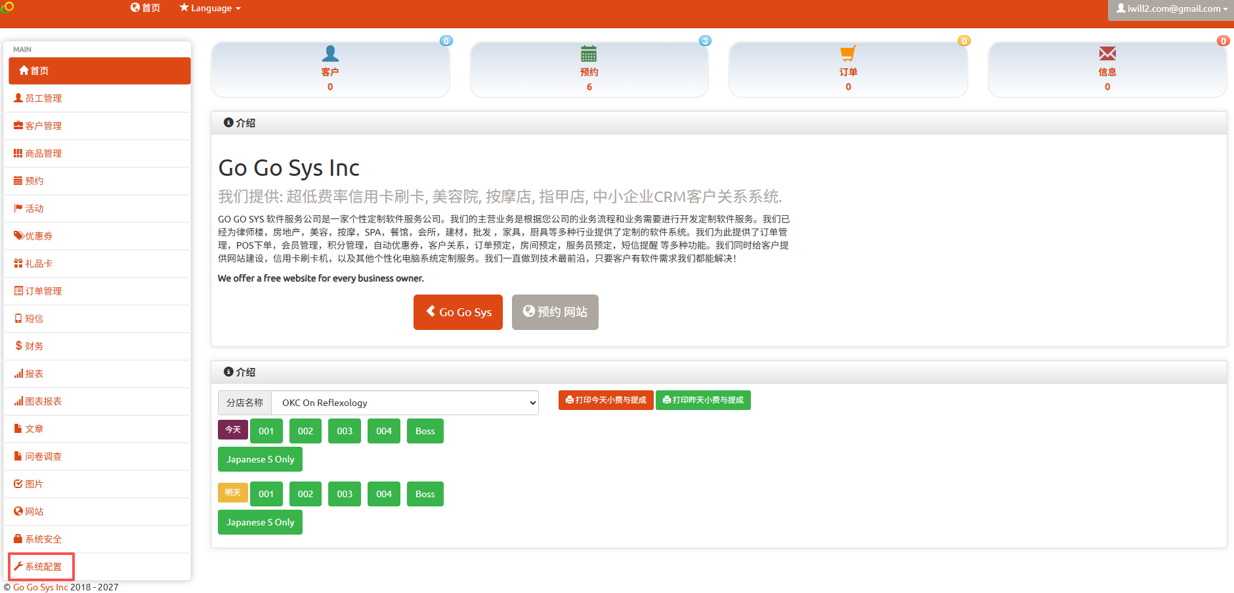Click Japanese S Only under 今天

coord(260,459)
